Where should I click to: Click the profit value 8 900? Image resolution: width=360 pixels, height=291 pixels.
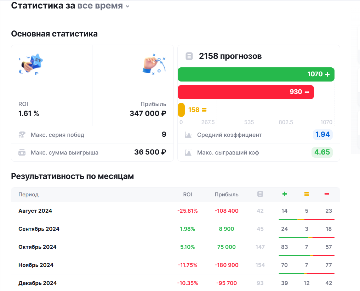pyautogui.click(x=227, y=229)
